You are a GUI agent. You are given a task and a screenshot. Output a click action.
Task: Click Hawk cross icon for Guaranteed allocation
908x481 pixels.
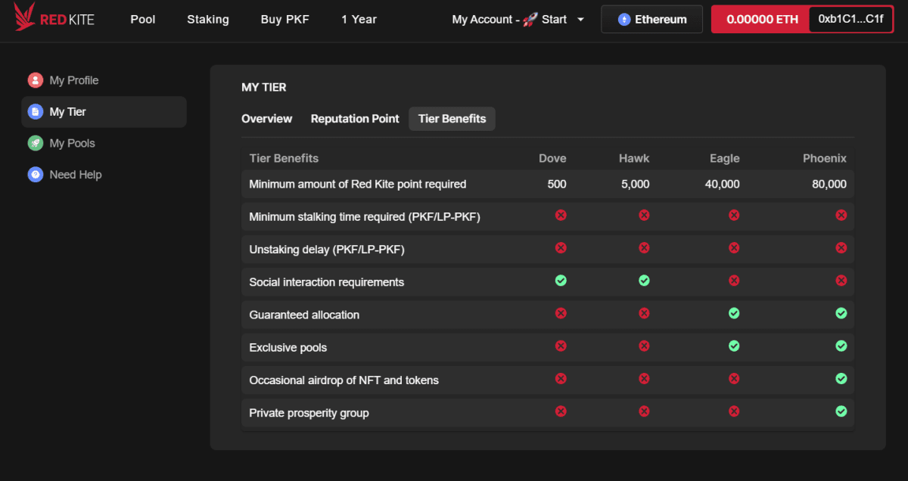click(644, 313)
